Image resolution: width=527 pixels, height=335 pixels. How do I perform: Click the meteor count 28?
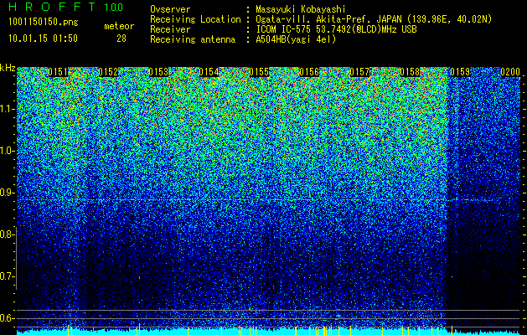click(x=121, y=39)
